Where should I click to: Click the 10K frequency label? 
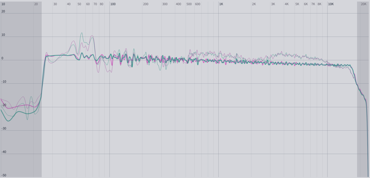(x=331, y=4)
